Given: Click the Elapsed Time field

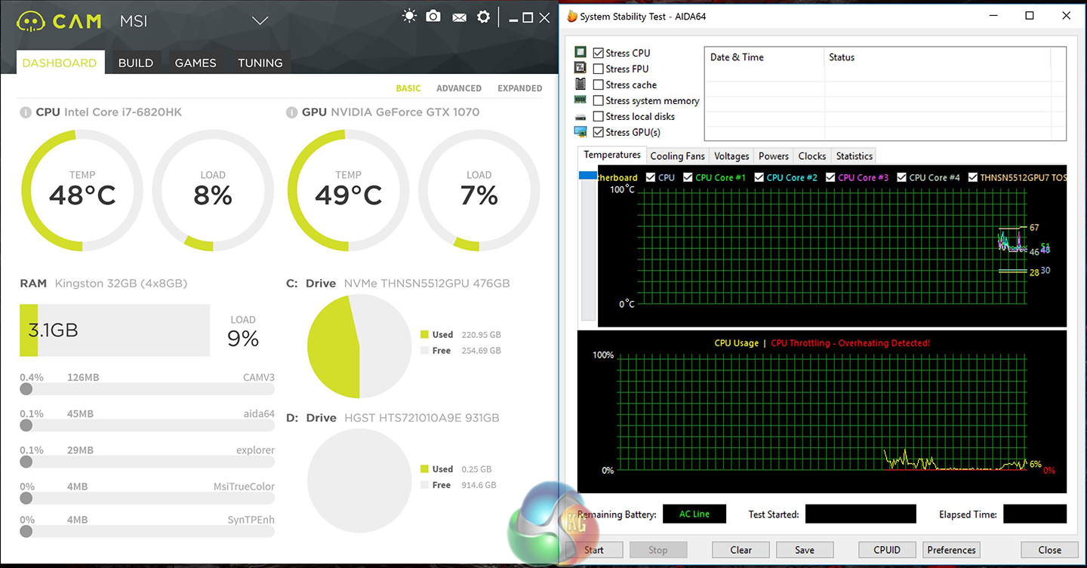Looking at the screenshot, I should click(1034, 514).
